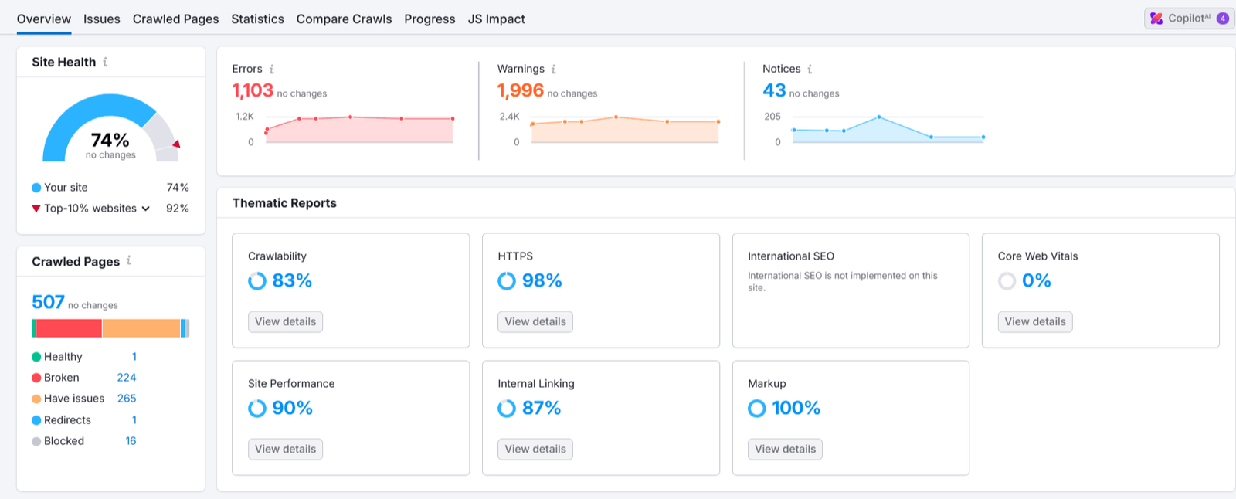Viewport: 1236px width, 499px height.
Task: Click the 265 Have issues count
Action: (127, 399)
